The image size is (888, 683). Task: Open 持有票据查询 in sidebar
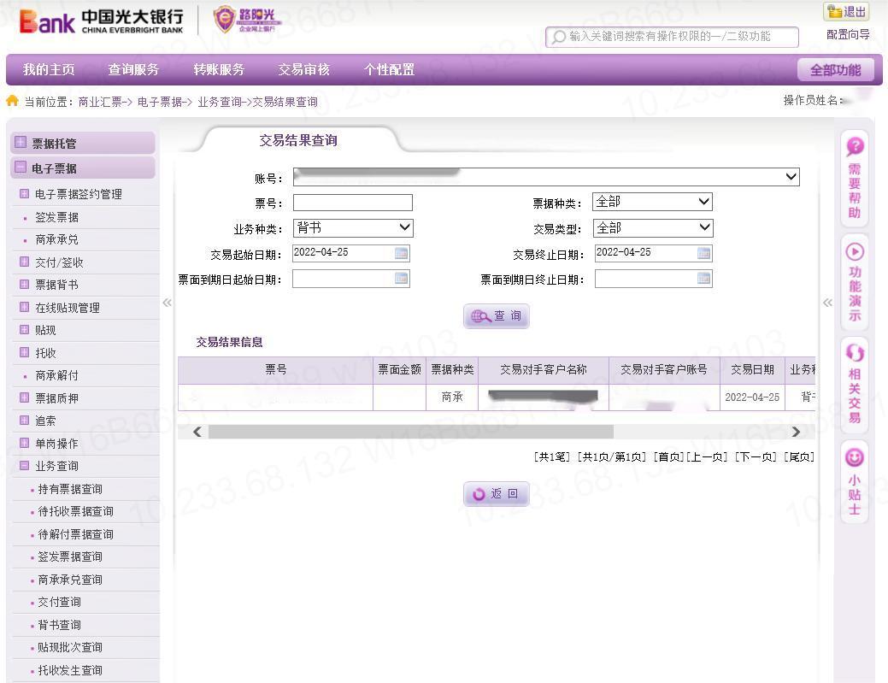[70, 489]
